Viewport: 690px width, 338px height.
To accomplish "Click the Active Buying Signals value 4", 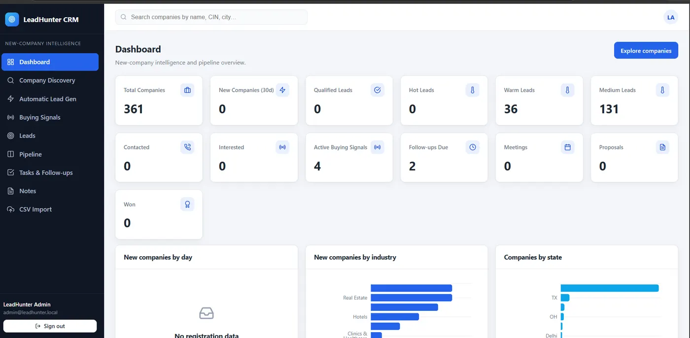I will pyautogui.click(x=317, y=166).
